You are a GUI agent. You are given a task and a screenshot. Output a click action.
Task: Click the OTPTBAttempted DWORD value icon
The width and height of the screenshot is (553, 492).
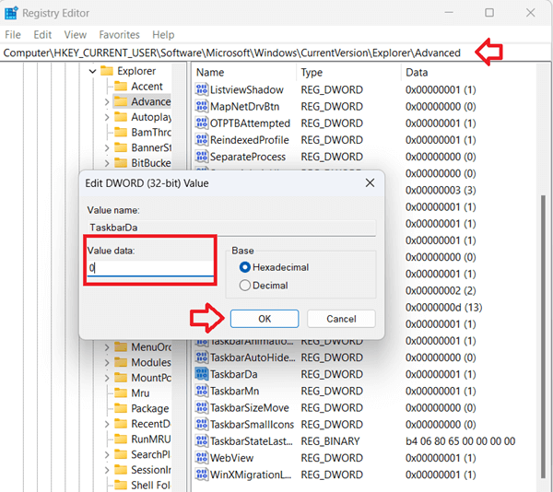(x=201, y=123)
